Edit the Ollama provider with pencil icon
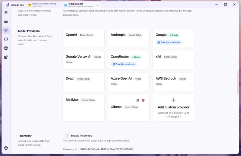The width and height of the screenshot is (241, 156). click(137, 100)
